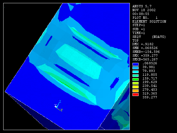This screenshot has width=177, height=133.
Task: Click the XYZ coordinate triad origin
Action: [56, 107]
